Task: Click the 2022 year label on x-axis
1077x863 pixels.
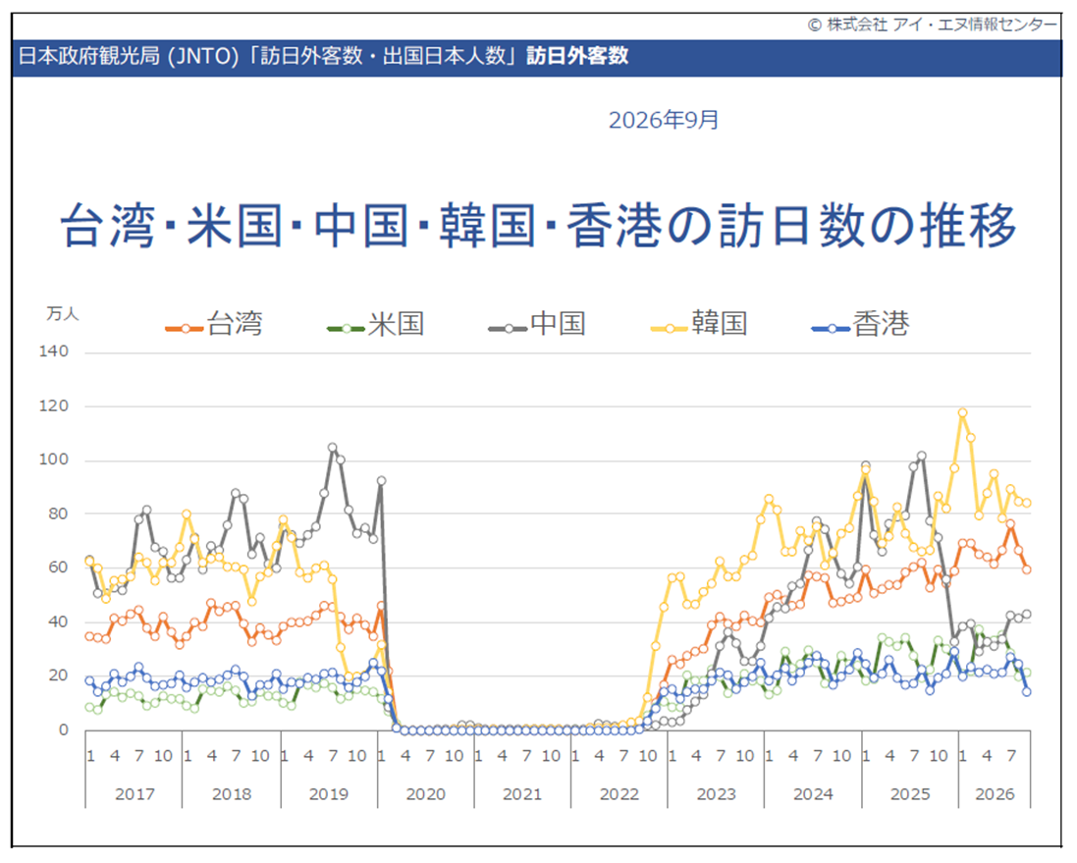Action: tap(619, 794)
